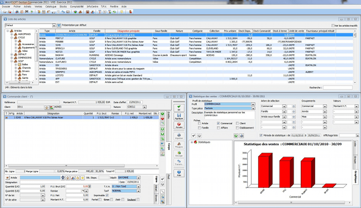Click the Recherche search field
The image size is (361, 208).
click(x=338, y=88)
